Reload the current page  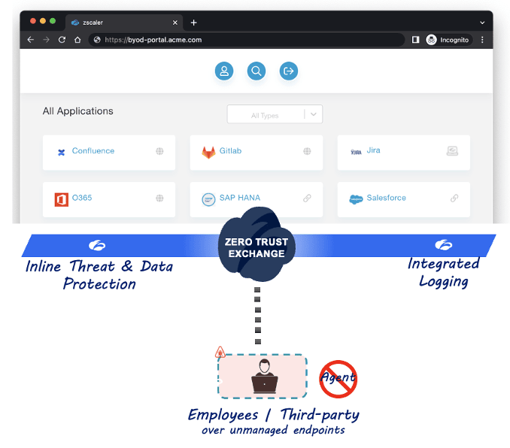click(x=62, y=40)
